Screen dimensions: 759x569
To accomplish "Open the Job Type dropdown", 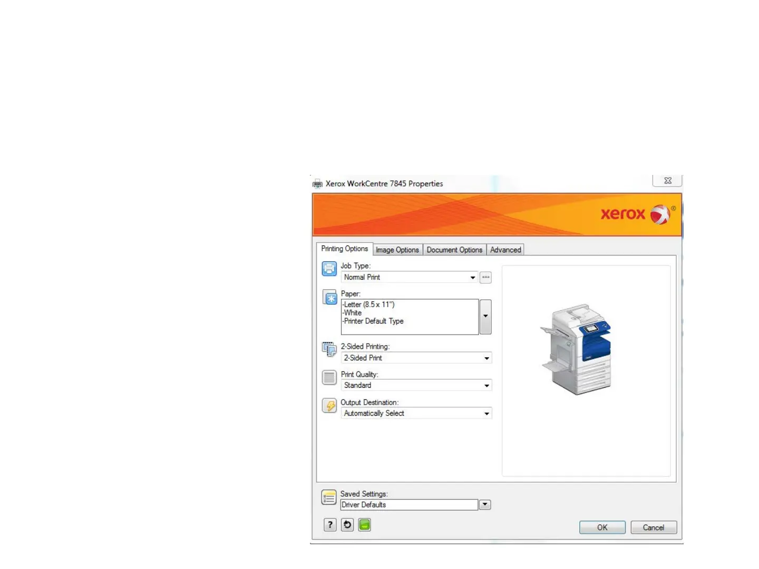I will [x=410, y=277].
